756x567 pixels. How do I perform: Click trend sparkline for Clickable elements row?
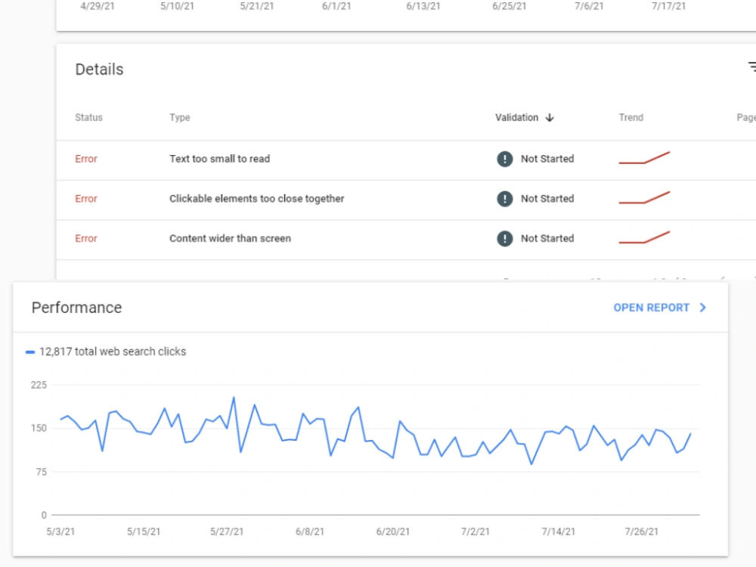click(644, 197)
